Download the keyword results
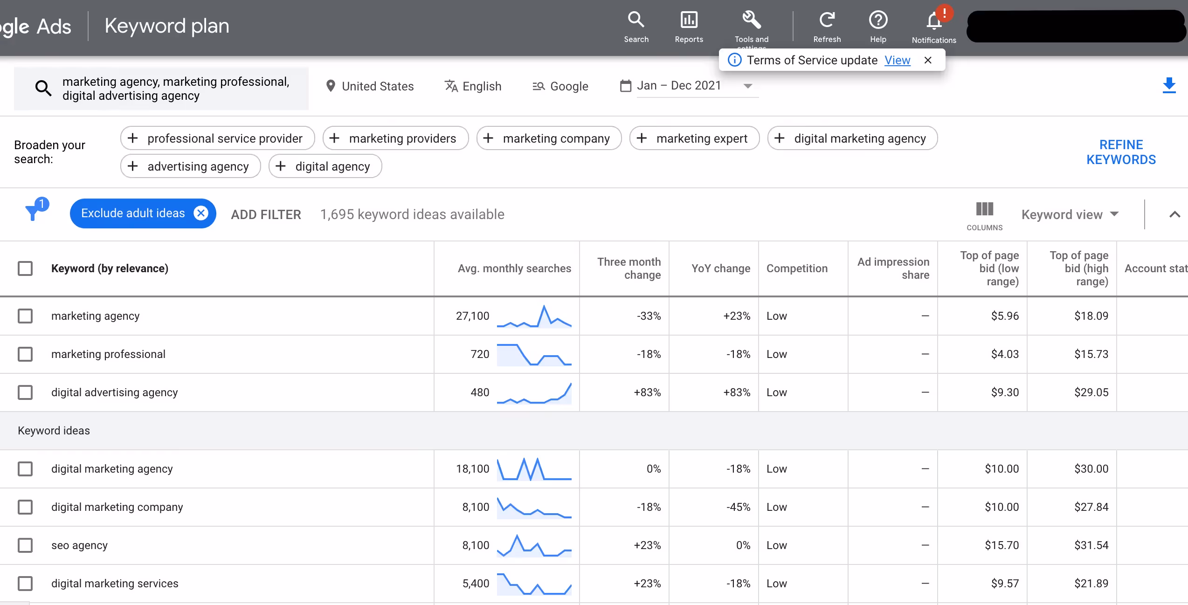The height and width of the screenshot is (605, 1188). (1169, 86)
